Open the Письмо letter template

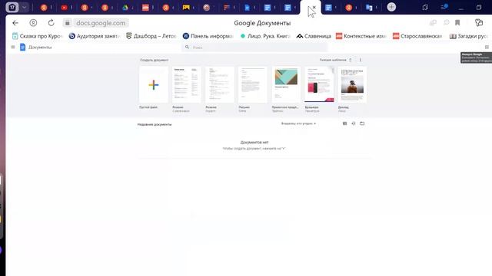coord(253,85)
